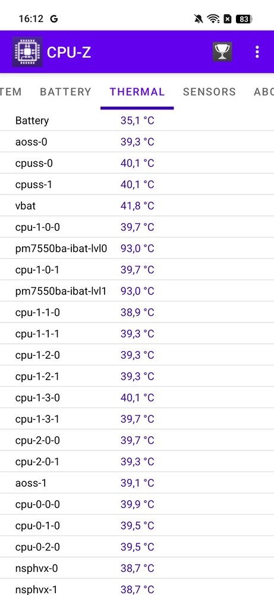Select the Battery temperature row
The height and width of the screenshot is (595, 274).
[x=137, y=121]
